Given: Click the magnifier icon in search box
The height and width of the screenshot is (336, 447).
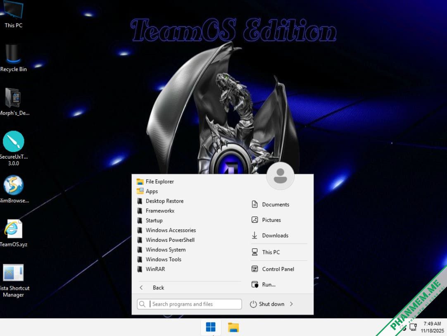Looking at the screenshot, I should [142, 304].
